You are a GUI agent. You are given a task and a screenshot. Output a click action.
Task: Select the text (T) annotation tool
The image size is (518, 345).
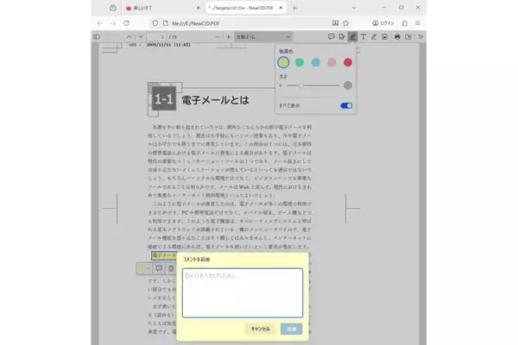[x=363, y=37]
